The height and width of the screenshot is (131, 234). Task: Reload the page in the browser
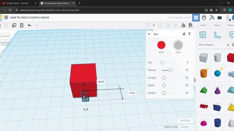pos(10,10)
